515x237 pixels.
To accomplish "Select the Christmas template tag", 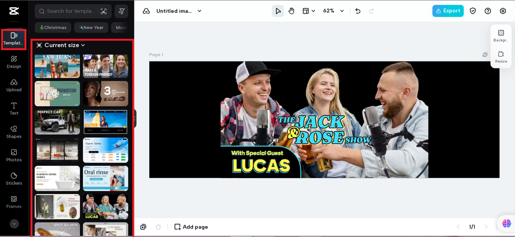I will coord(53,27).
